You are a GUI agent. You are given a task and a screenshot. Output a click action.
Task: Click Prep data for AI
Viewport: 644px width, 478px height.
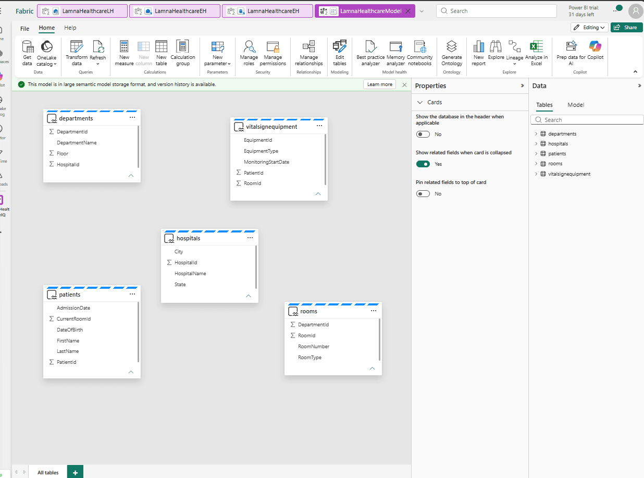point(571,53)
